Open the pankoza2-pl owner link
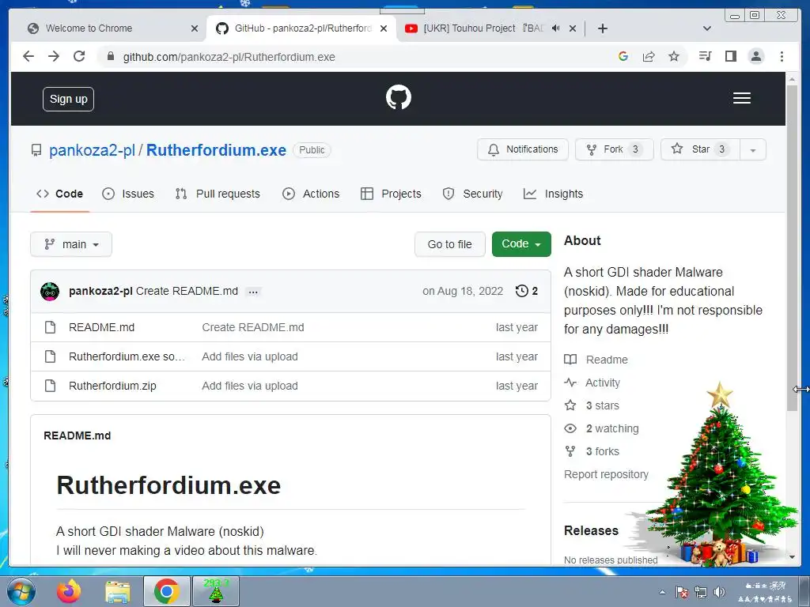The image size is (810, 607). (x=92, y=150)
